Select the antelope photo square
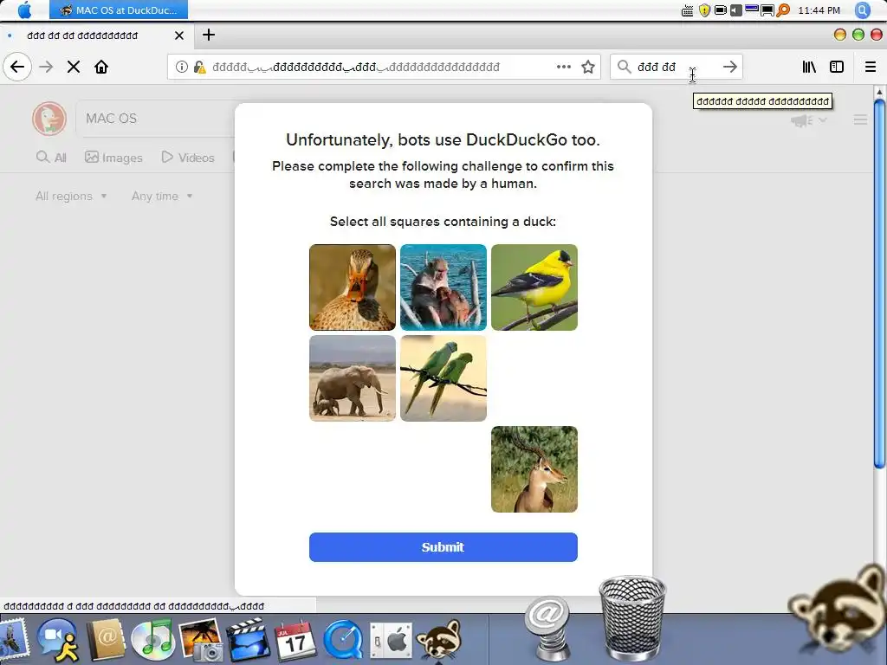Image resolution: width=887 pixels, height=665 pixels. click(534, 469)
